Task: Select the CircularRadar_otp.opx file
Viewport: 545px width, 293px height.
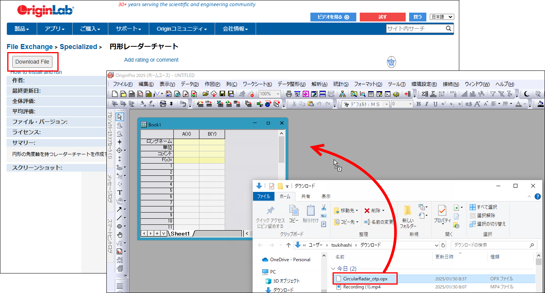Action: (365, 279)
